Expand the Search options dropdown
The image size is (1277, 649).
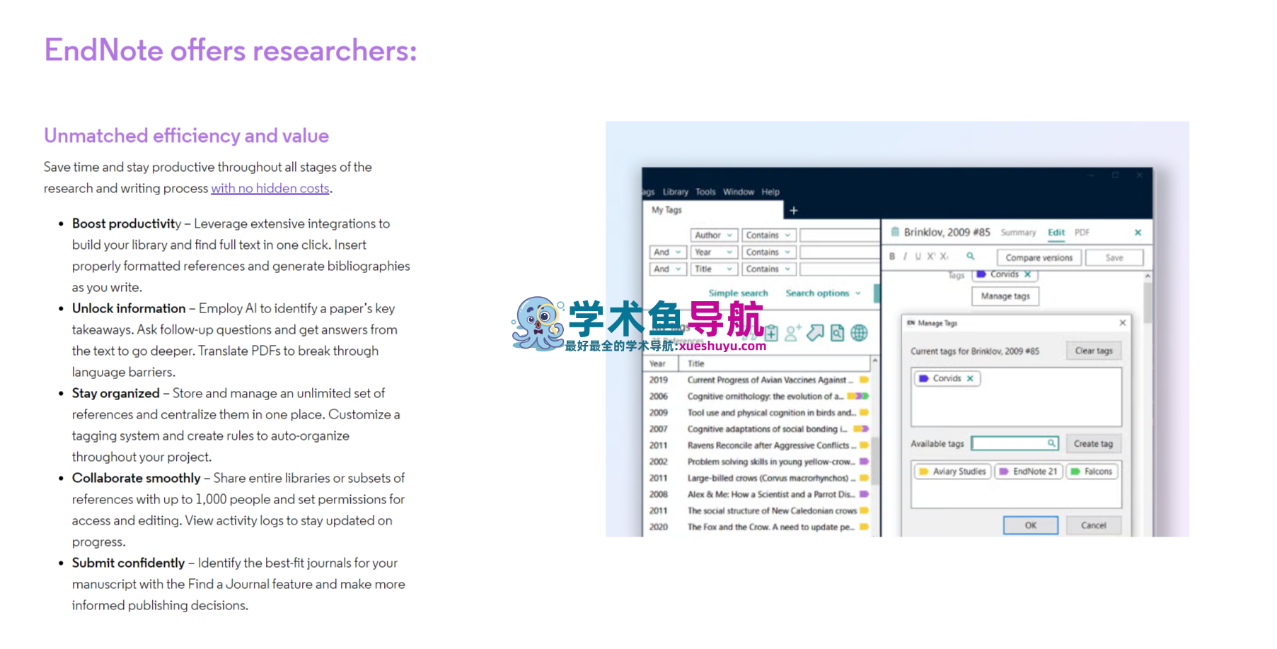click(x=823, y=293)
